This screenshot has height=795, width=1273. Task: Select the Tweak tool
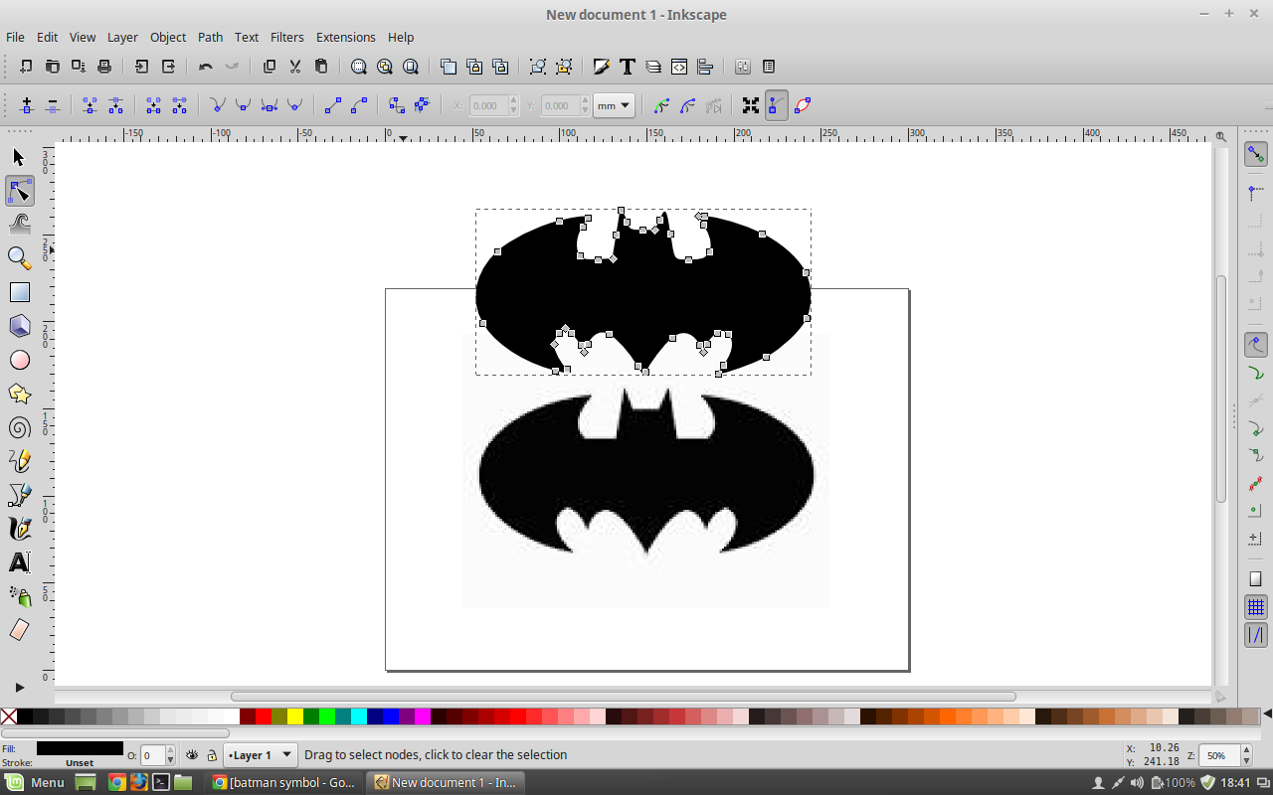[x=19, y=225]
